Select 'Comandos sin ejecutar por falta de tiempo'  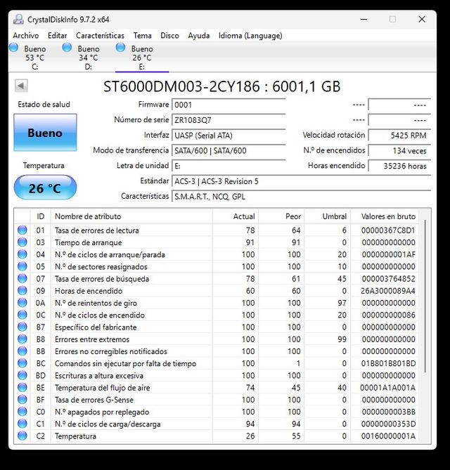pos(125,364)
